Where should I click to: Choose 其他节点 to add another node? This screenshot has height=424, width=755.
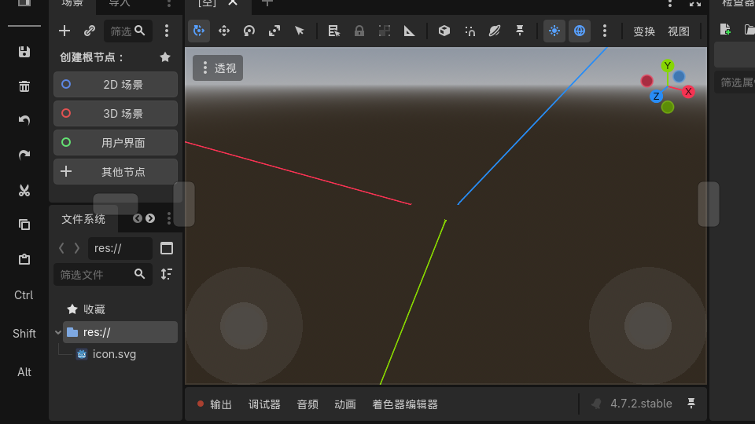(x=116, y=172)
